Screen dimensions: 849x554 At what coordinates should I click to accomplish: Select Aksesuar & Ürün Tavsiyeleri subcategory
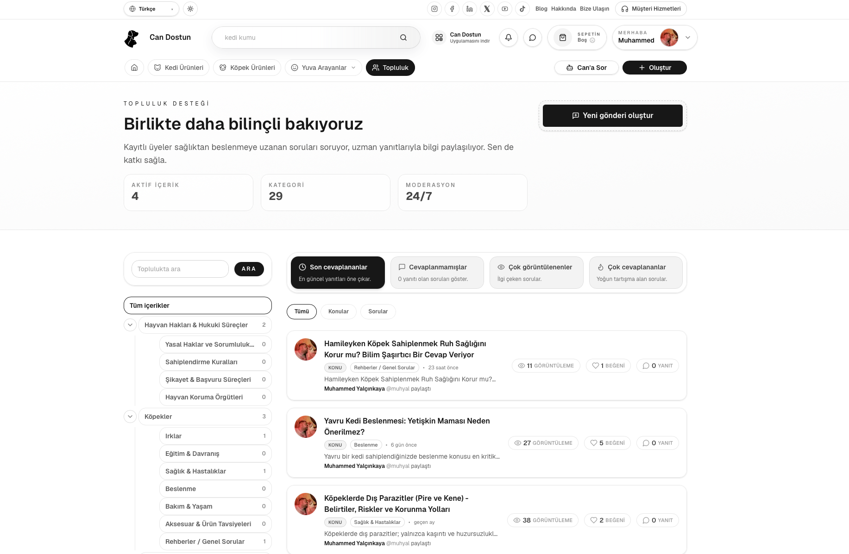[x=215, y=524]
